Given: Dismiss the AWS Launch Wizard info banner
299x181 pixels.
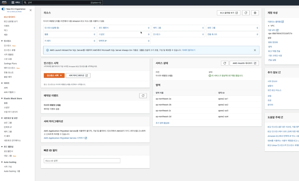Looking at the screenshot, I should (x=255, y=50).
